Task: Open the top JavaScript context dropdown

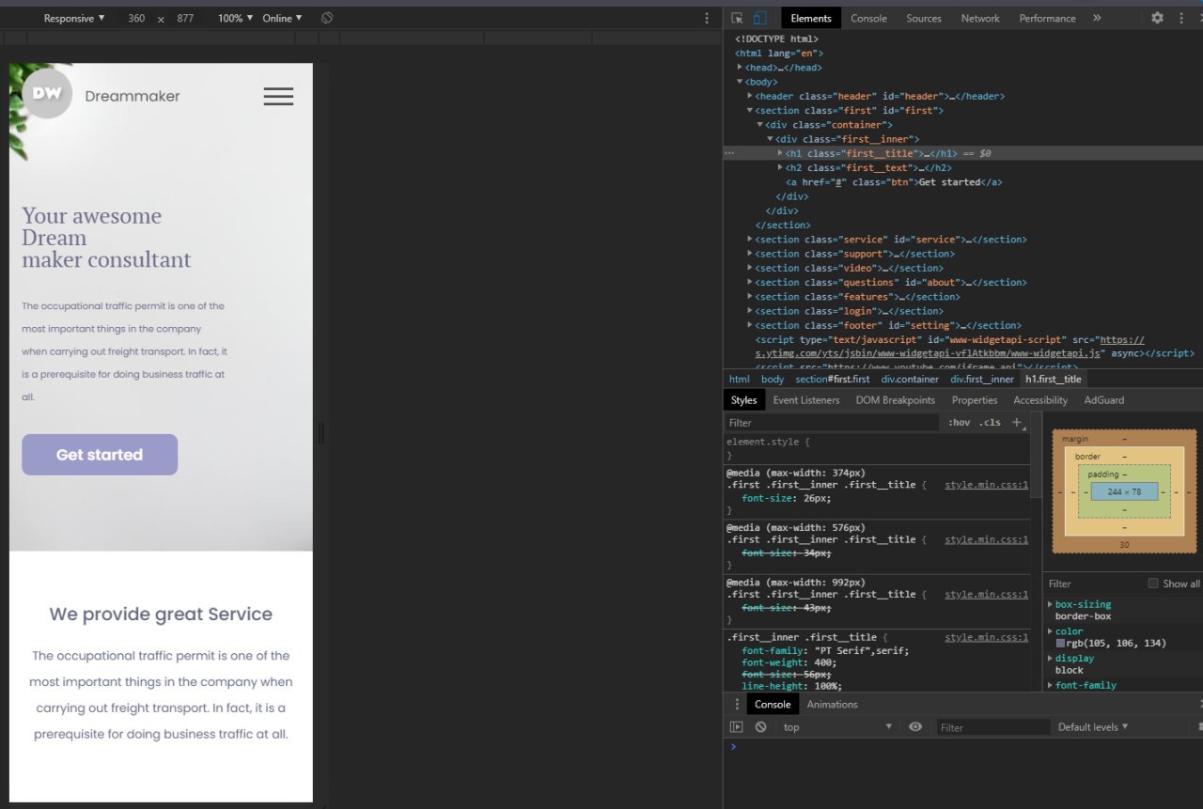Action: coord(836,727)
